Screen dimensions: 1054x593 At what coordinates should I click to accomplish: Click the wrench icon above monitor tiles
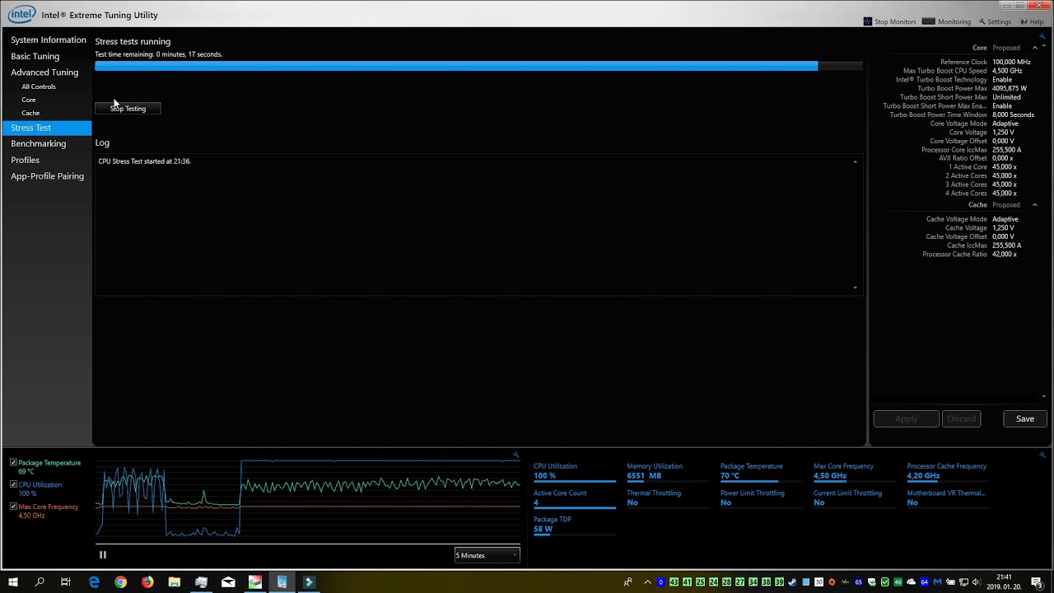(x=1042, y=455)
